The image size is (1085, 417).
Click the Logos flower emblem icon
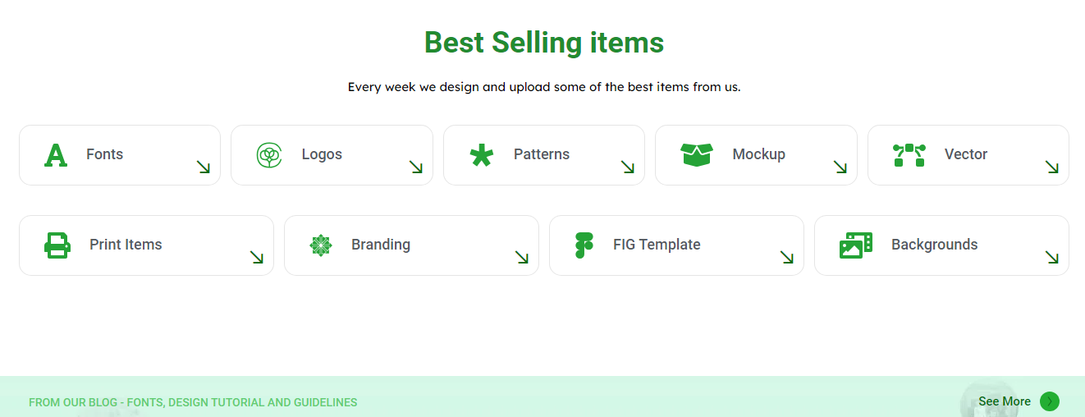[x=269, y=154]
